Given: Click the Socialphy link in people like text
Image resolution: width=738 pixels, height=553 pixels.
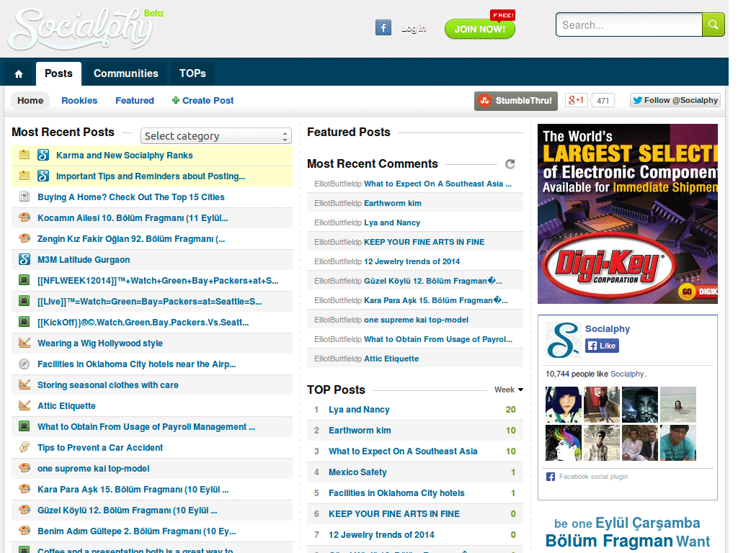Looking at the screenshot, I should pos(627,374).
